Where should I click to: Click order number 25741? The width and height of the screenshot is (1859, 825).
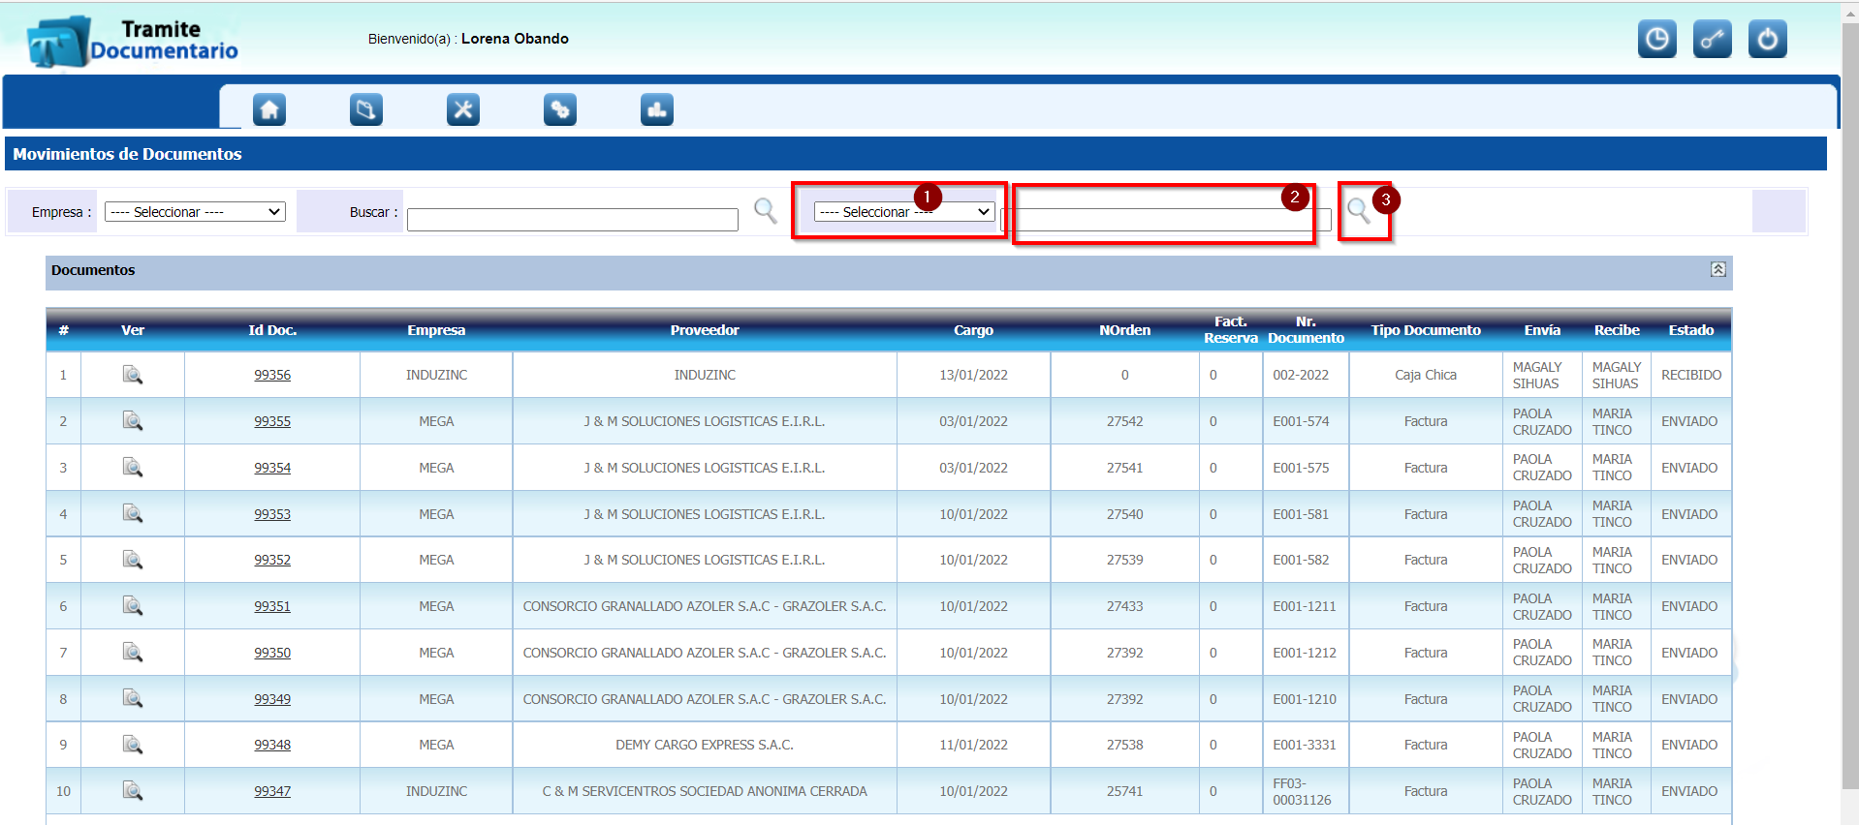click(1124, 791)
